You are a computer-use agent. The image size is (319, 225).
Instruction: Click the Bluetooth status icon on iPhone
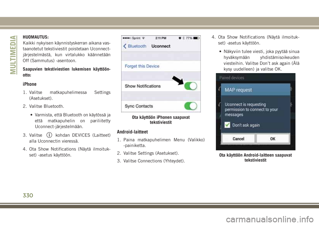pos(183,38)
